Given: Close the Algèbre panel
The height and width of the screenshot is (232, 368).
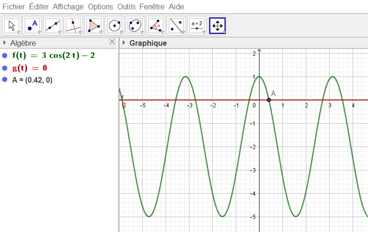Looking at the screenshot, I should click(x=112, y=42).
